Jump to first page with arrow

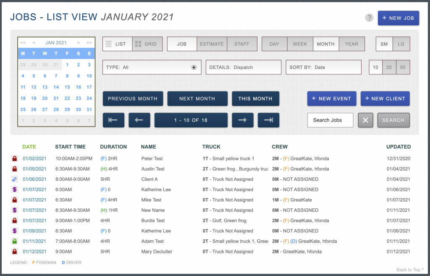click(x=113, y=120)
